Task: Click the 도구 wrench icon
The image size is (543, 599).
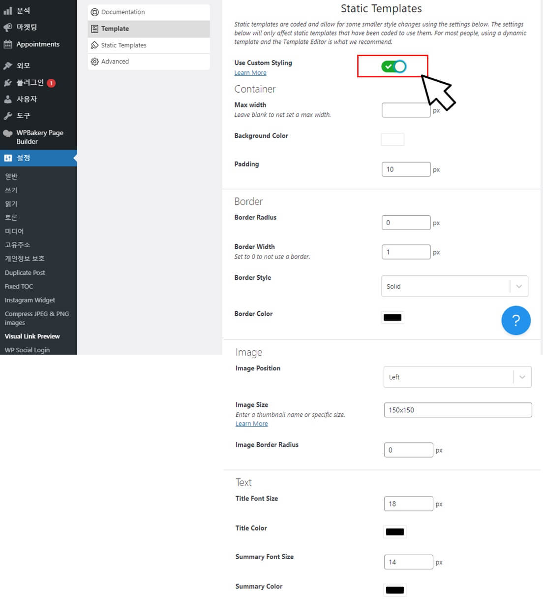Action: 8,116
